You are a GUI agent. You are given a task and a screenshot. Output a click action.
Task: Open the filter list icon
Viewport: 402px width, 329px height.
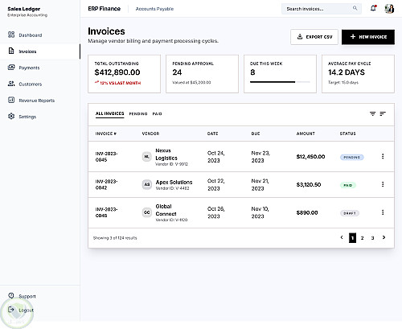point(372,113)
